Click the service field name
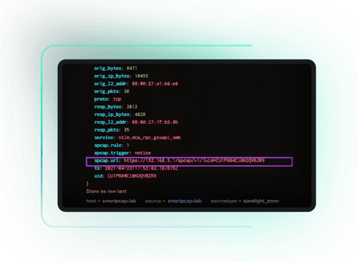The height and width of the screenshot is (263, 358). [x=104, y=138]
